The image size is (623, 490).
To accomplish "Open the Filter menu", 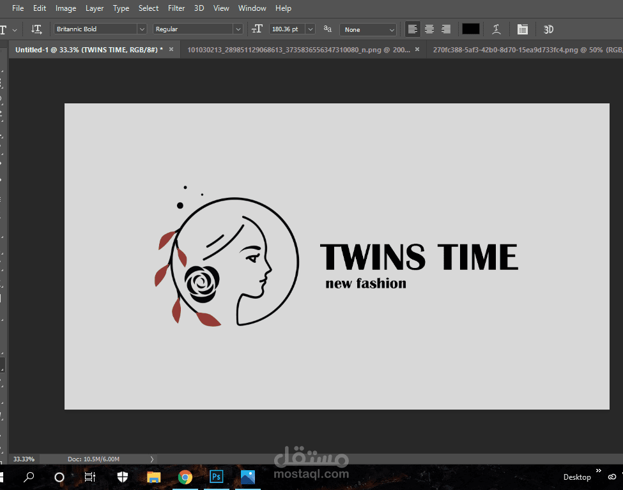I will (x=176, y=8).
